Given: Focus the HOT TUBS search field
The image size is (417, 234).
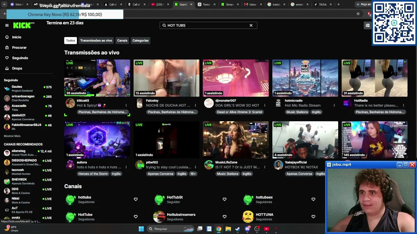Looking at the screenshot, I should click(x=208, y=25).
